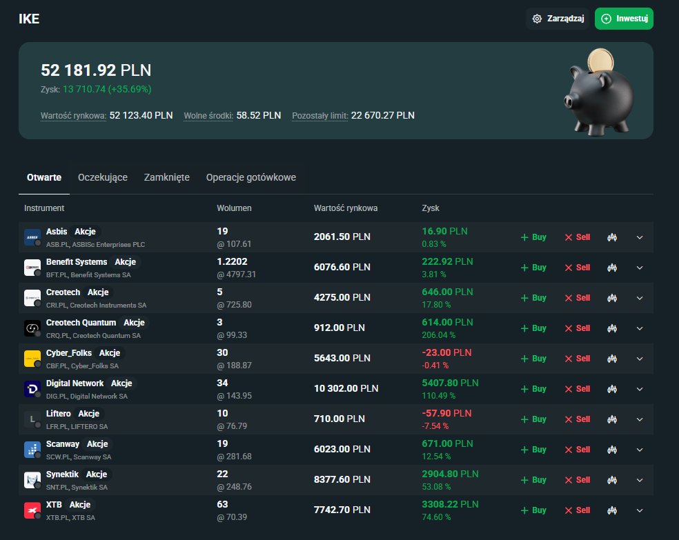
Task: Click the Wolumen column header
Action: tap(235, 208)
